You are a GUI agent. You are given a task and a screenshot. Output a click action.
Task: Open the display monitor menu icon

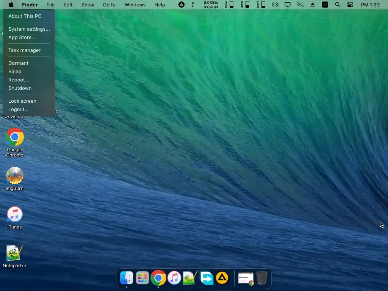[x=288, y=5]
